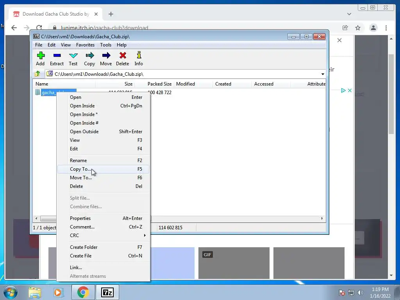
Task: Open the Windows Start menu
Action: click(11, 292)
